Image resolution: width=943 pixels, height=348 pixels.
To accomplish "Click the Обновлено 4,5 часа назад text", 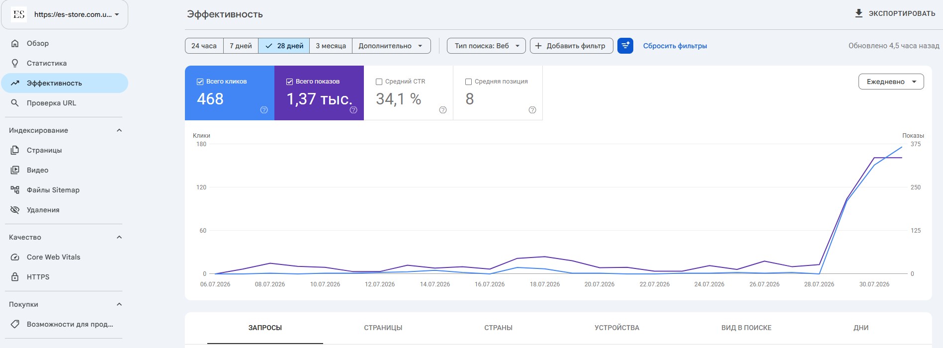I will [x=894, y=46].
